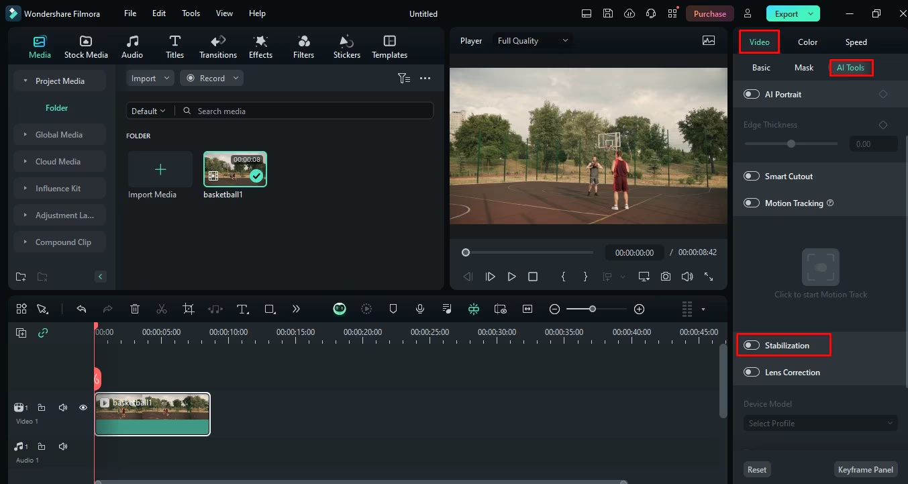Expand the Import dropdown button
Screen dimensions: 908x484
(150, 79)
